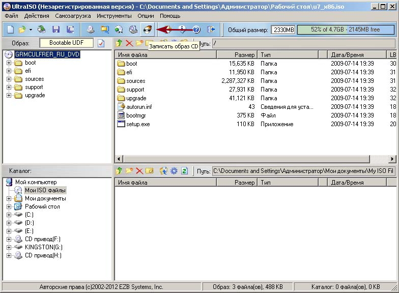
Task: Click the image properties checkmark document icon
Action: point(101,43)
